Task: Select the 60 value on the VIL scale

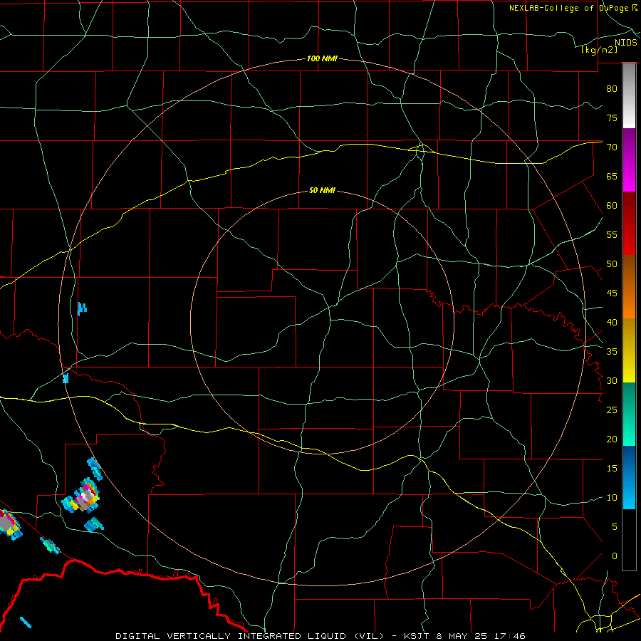Action: click(612, 206)
